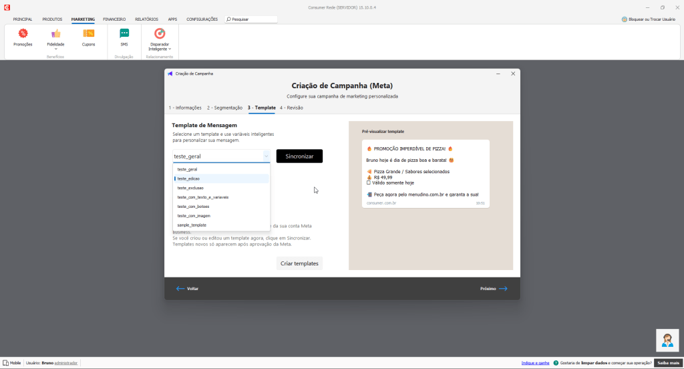The image size is (684, 369).
Task: Click the support agent avatar icon
Action: [x=667, y=340]
